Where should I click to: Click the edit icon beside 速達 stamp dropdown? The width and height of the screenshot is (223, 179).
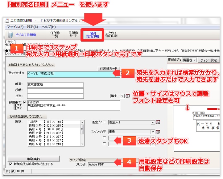[158, 132]
